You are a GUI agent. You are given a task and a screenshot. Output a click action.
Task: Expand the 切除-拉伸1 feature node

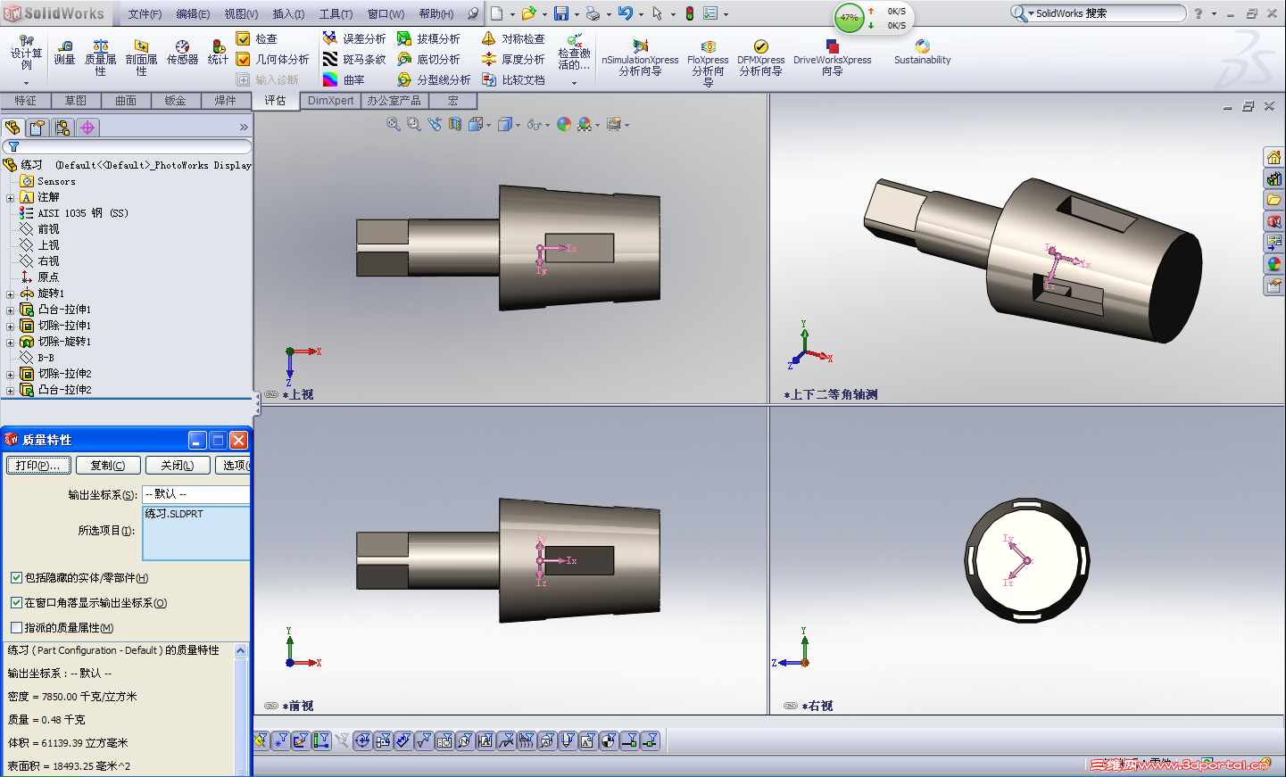(10, 327)
